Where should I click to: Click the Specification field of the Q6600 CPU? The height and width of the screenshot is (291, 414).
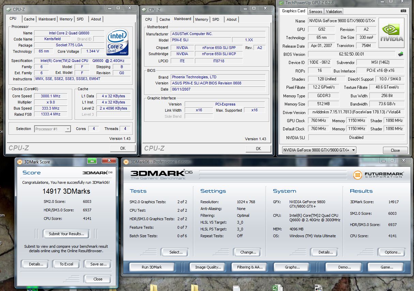82,61
